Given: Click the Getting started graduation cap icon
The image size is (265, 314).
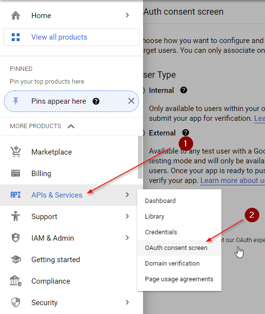Looking at the screenshot, I should click(16, 259).
